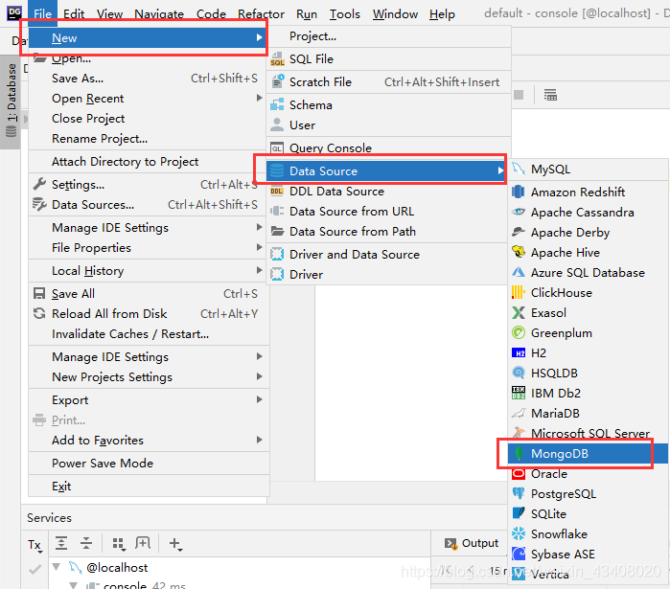
Task: Click Services group by icon
Action: coord(118,543)
